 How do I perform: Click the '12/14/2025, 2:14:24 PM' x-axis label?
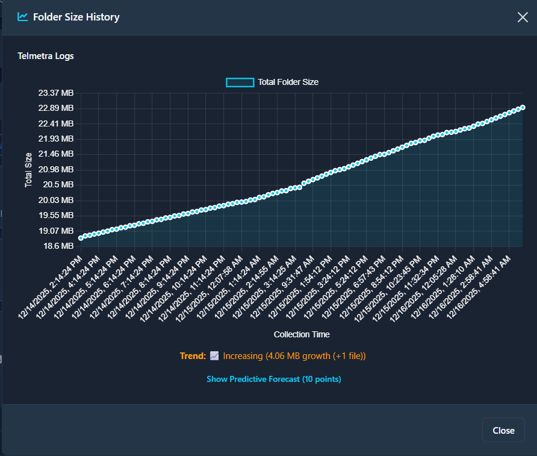(51, 287)
